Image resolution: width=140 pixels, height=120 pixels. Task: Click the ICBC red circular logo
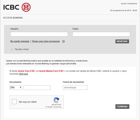[x=26, y=7]
